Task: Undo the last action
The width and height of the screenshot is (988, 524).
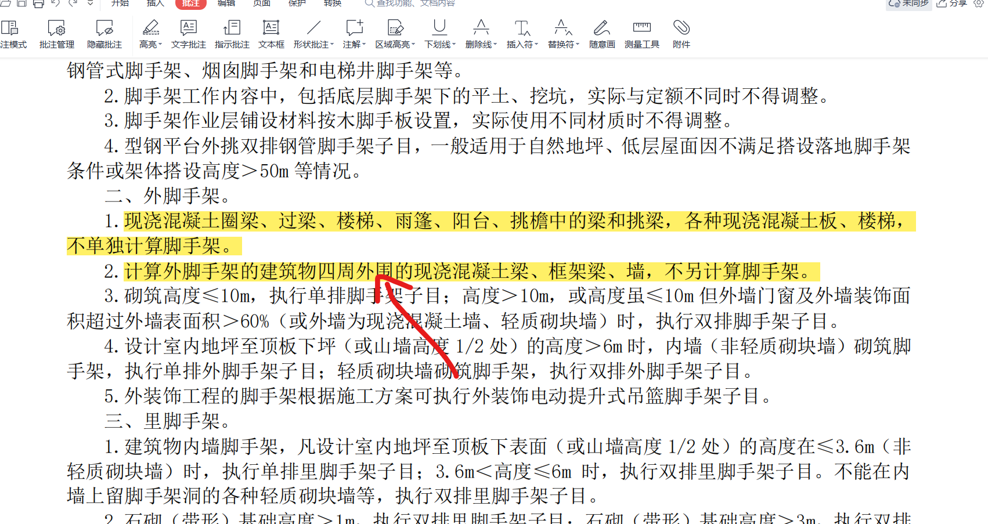Action: pyautogui.click(x=56, y=3)
